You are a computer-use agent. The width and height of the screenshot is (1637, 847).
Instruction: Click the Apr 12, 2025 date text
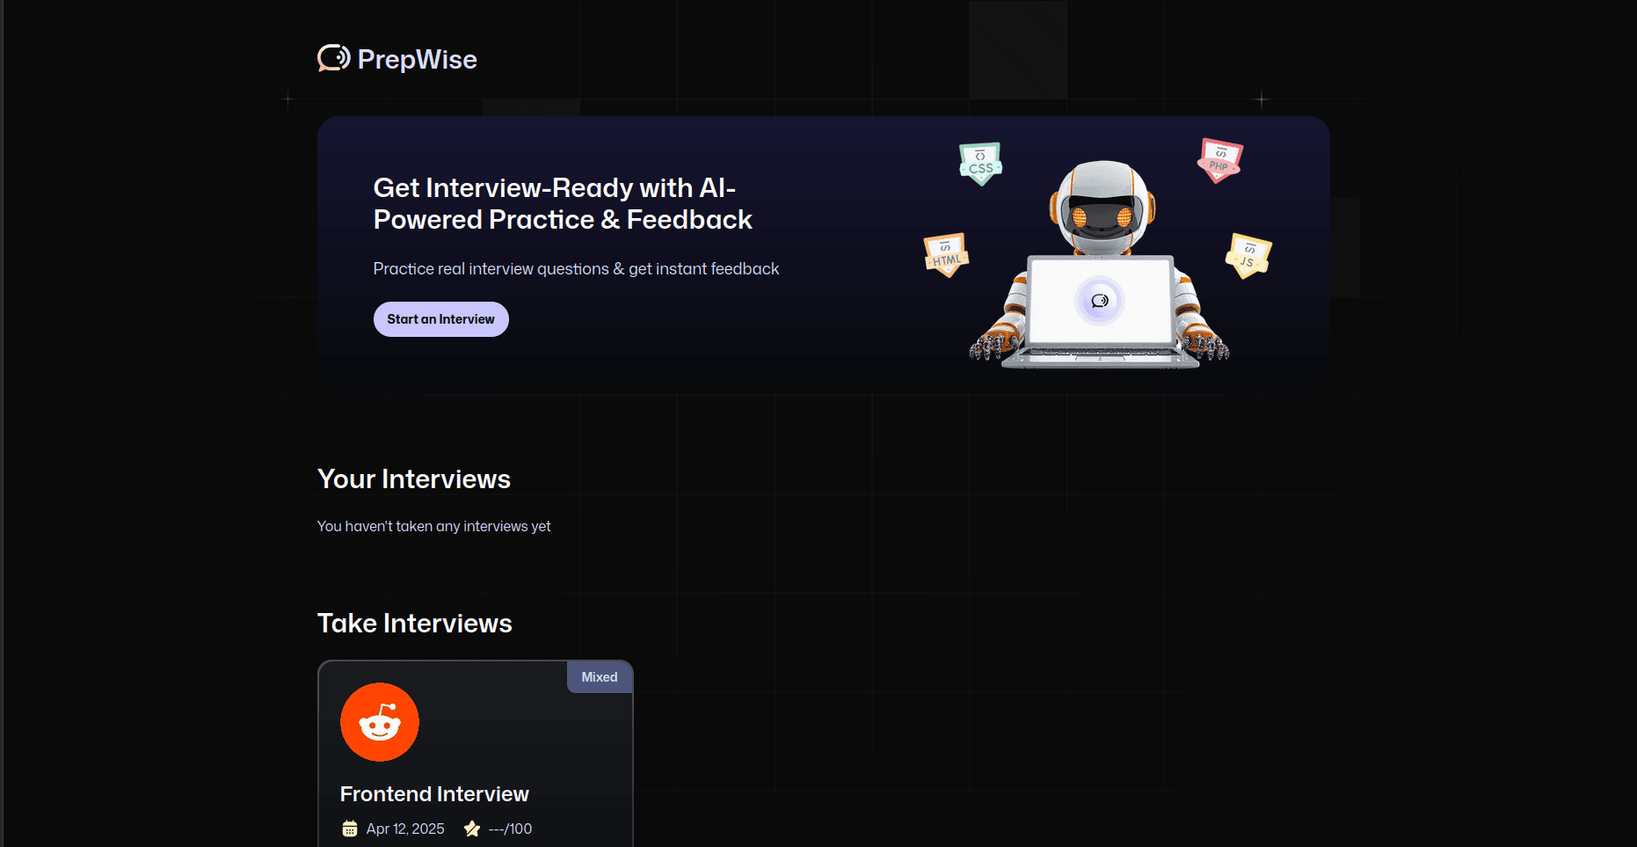(x=405, y=829)
